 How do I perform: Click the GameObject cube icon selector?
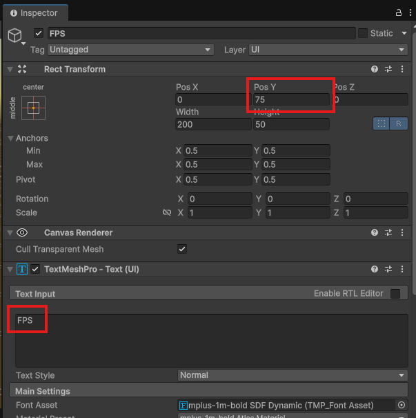click(x=14, y=35)
